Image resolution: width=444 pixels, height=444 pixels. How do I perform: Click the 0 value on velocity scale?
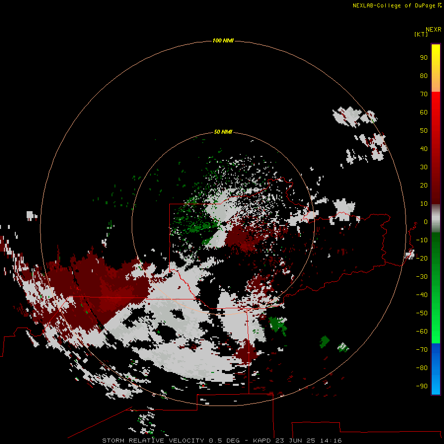point(426,222)
